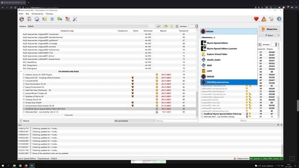
Task: Click the blue refresh icon in the toolbar
Action: (52, 19)
